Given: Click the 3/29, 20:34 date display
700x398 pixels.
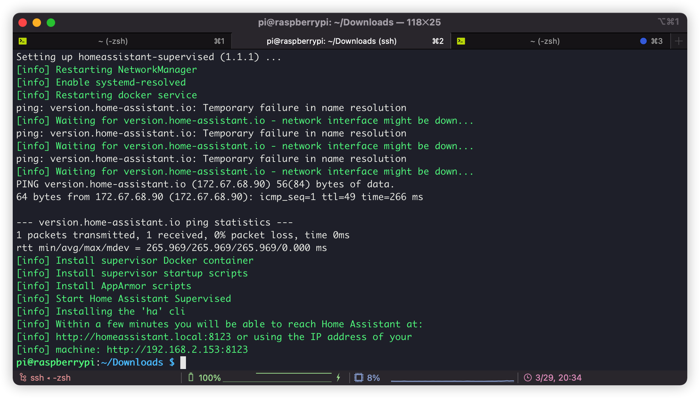Looking at the screenshot, I should (x=558, y=377).
